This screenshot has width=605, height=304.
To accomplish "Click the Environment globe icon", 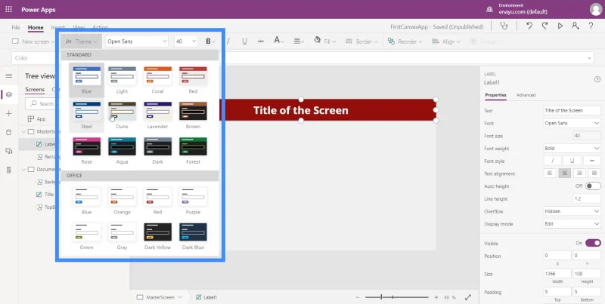I will coord(489,9).
